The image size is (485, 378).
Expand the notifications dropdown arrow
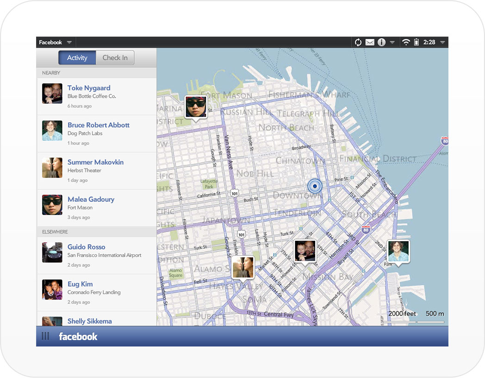(x=392, y=42)
